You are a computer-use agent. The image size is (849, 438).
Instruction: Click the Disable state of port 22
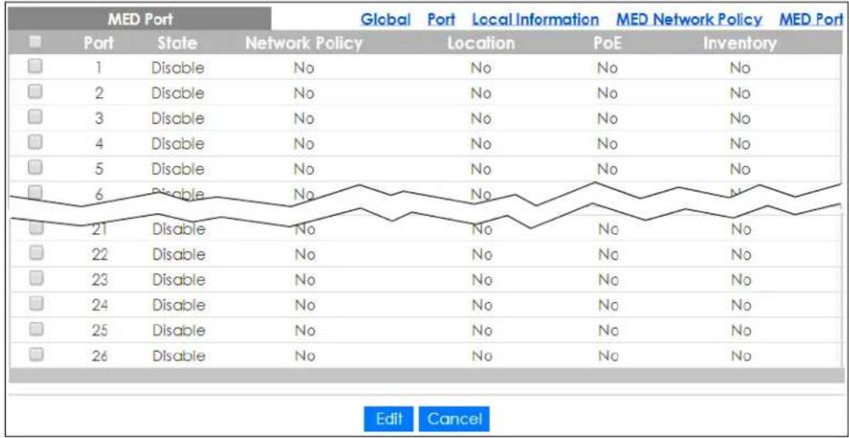178,255
